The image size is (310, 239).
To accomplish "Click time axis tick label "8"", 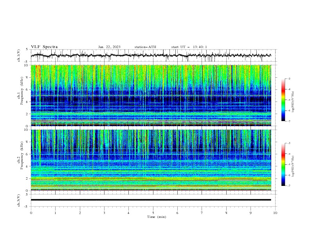I will pyautogui.click(x=226, y=213).
